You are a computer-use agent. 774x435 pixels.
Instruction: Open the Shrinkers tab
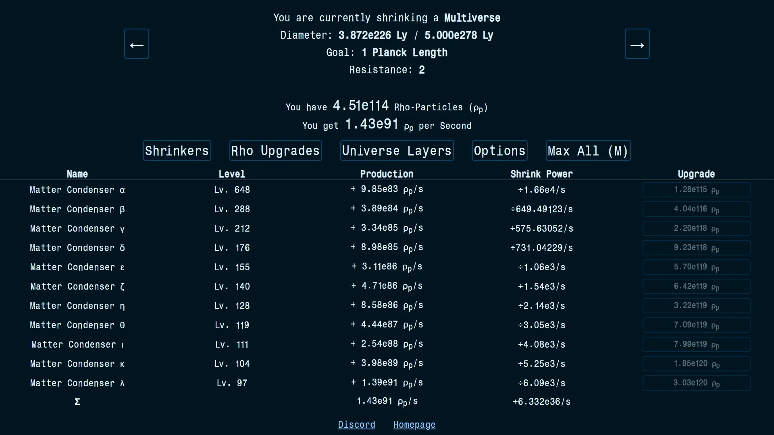click(177, 151)
